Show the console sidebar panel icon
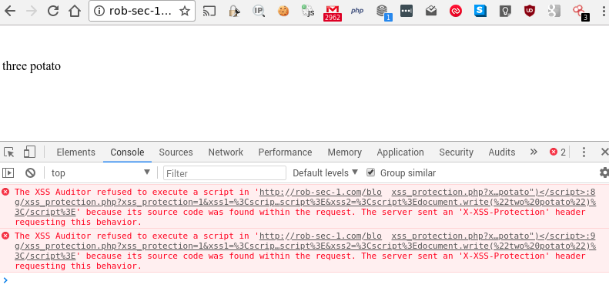Image resolution: width=609 pixels, height=298 pixels. click(x=8, y=173)
